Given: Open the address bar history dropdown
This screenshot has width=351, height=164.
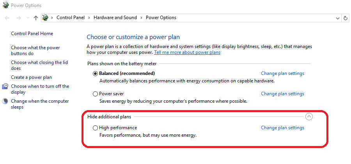Looking at the screenshot, I should pos(338,18).
